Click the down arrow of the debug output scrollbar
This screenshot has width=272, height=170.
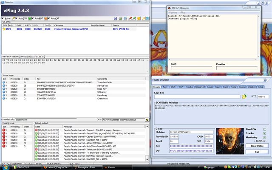click(x=147, y=160)
